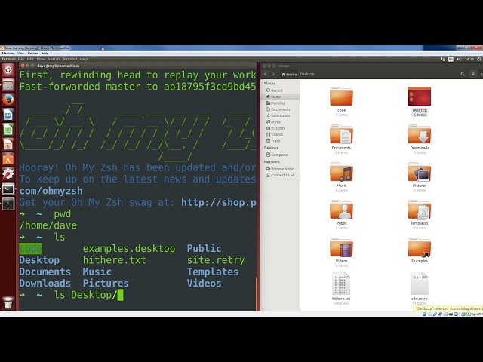
Task: Click the 'ls Desktop/' command prompt line
Action: pyautogui.click(x=71, y=295)
